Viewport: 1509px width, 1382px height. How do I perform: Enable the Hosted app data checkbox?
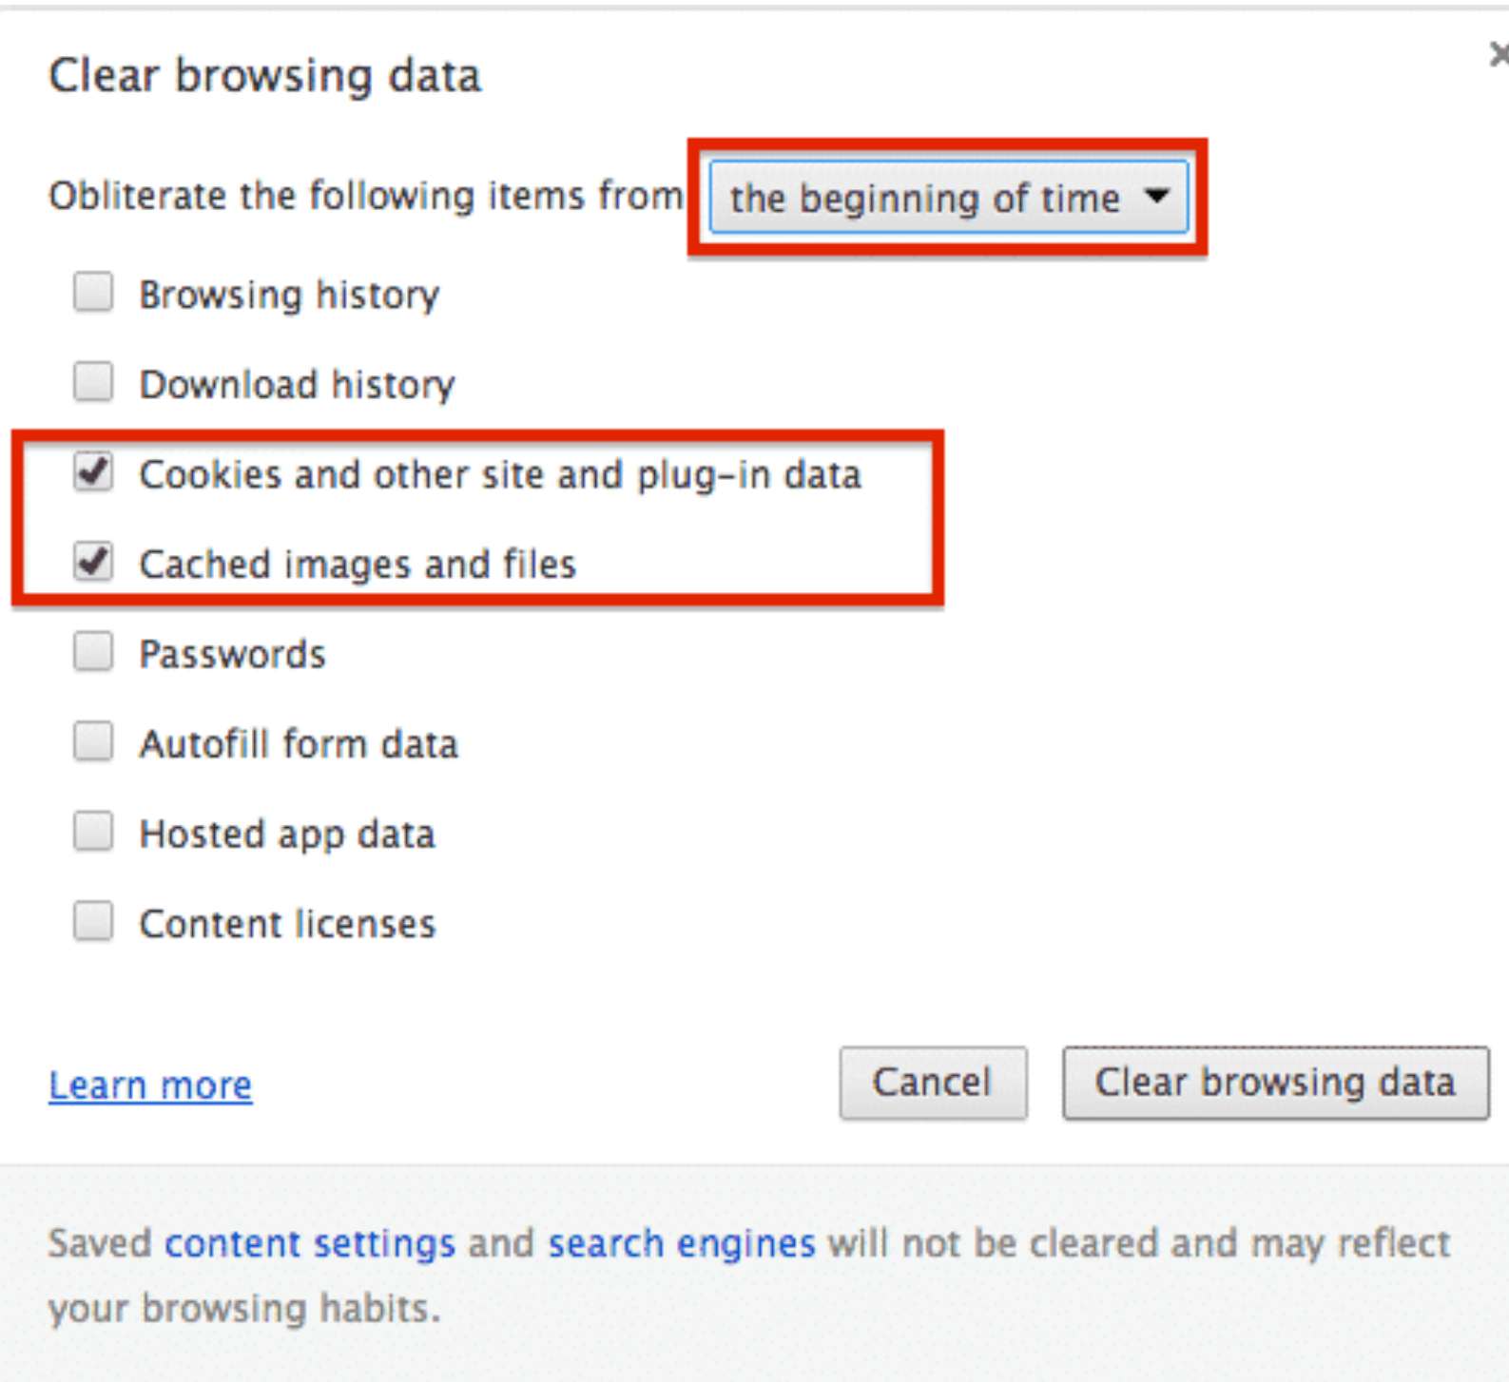click(x=93, y=832)
